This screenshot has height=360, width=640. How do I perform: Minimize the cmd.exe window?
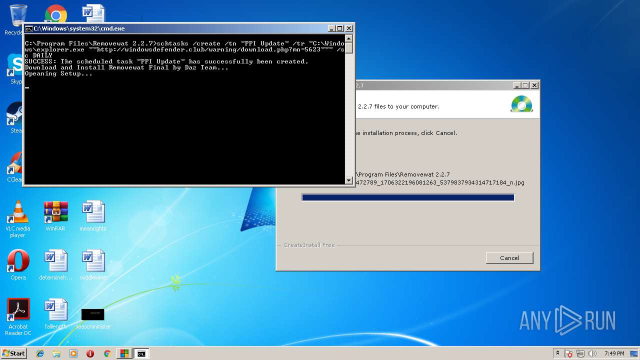pos(331,28)
